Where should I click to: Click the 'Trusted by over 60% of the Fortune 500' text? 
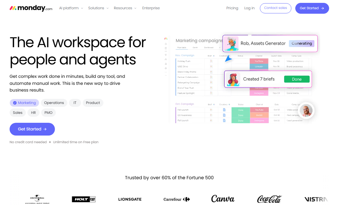(169, 178)
